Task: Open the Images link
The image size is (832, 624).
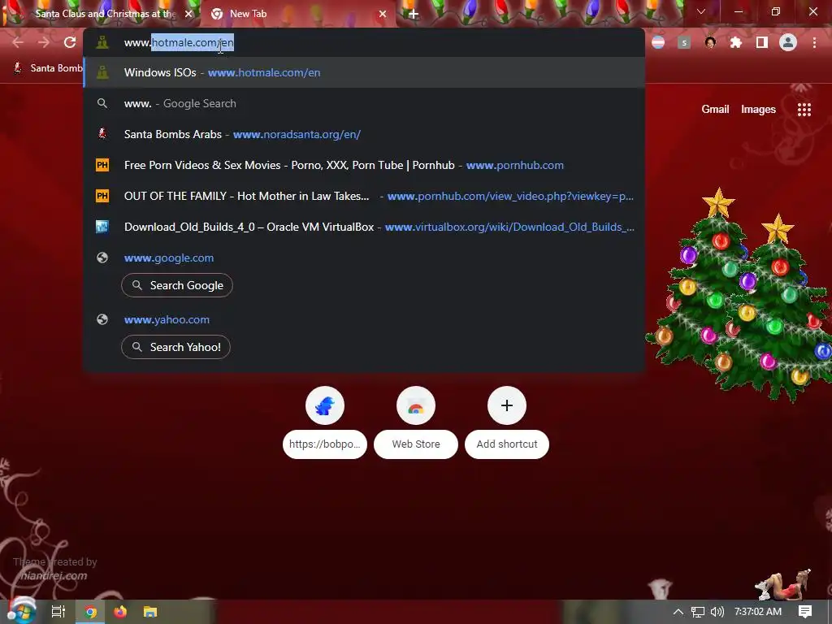Action: (x=758, y=110)
